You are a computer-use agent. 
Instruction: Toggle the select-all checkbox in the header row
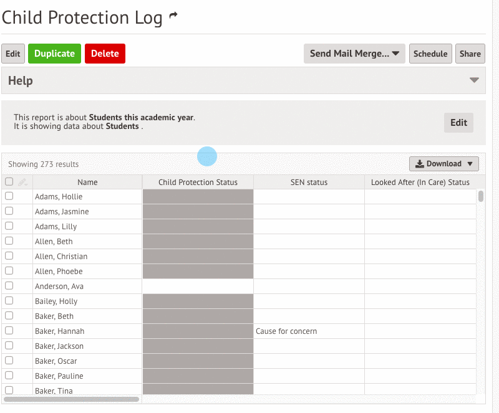(9, 181)
